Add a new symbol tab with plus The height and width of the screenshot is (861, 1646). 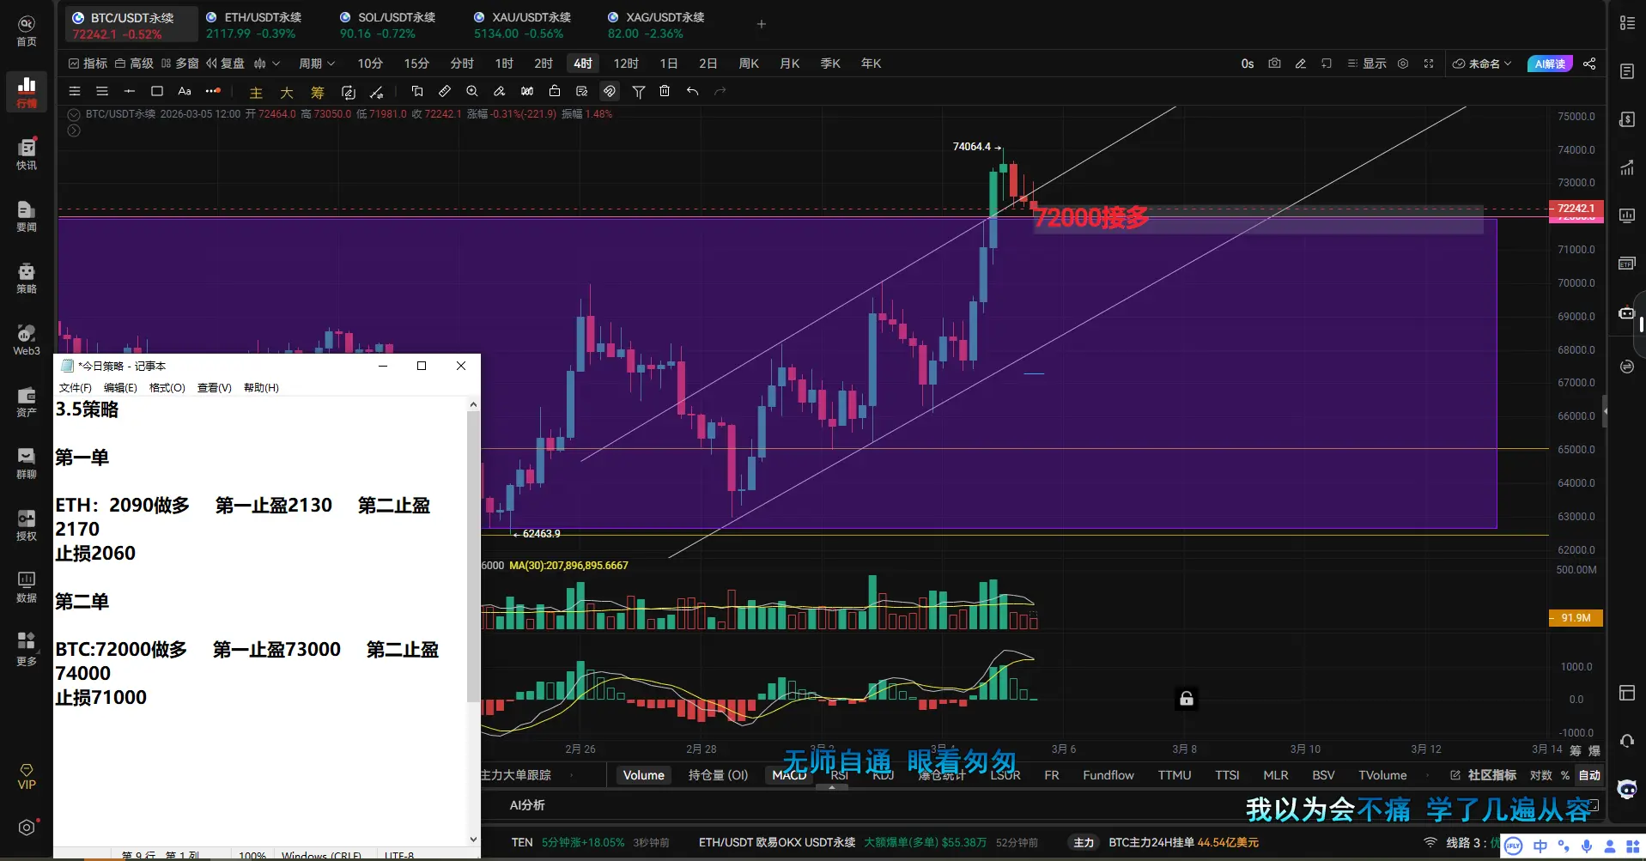(762, 24)
